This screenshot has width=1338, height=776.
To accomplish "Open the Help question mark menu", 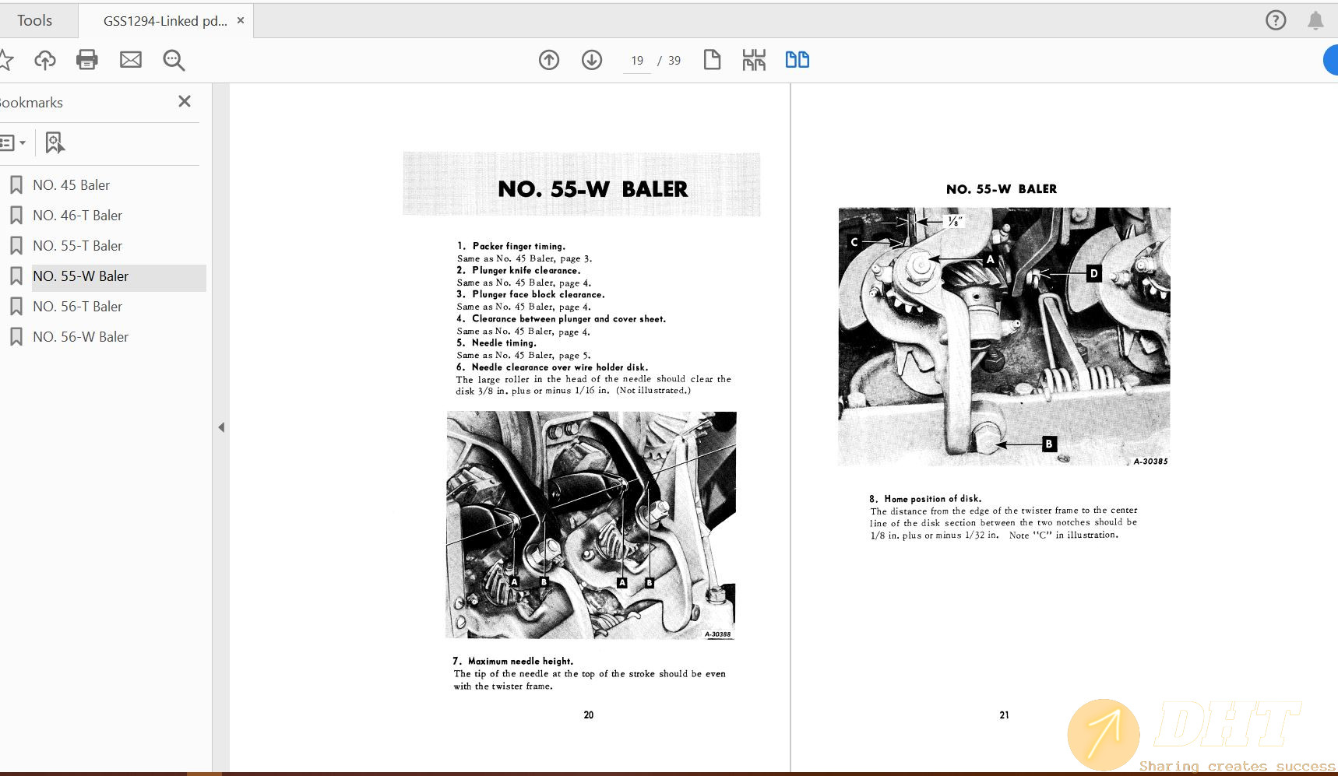I will (x=1276, y=20).
